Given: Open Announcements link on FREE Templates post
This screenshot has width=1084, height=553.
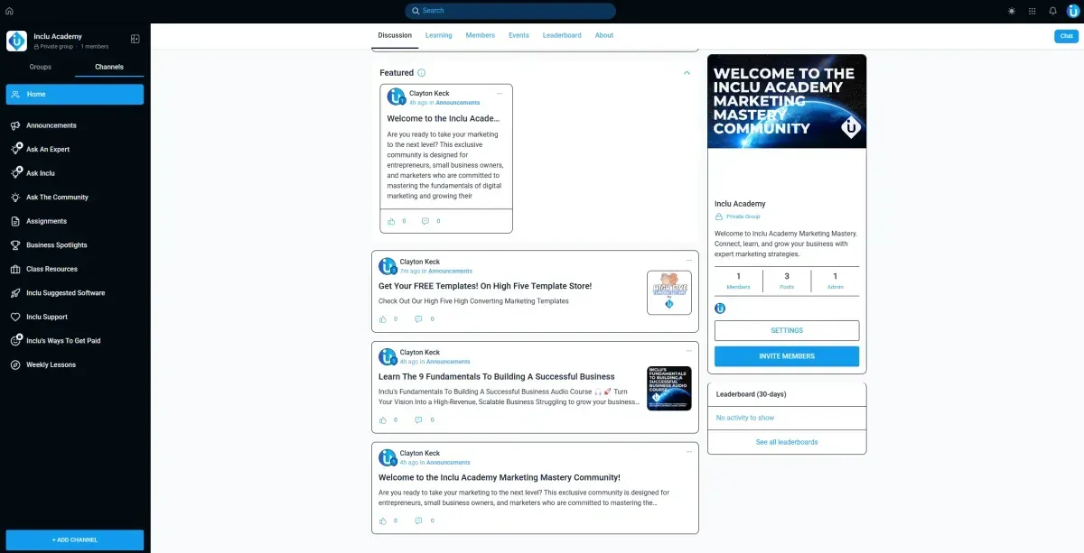Looking at the screenshot, I should click(x=450, y=272).
